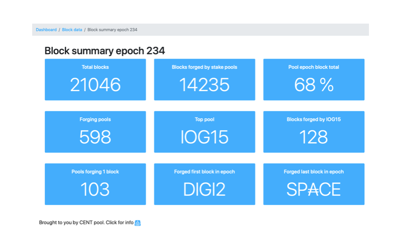This screenshot has width=403, height=245.
Task: Go to the Block data breadcrumb
Action: [72, 30]
